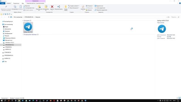The height and width of the screenshot is (102, 181).
Task: Click the Переименовать (Rename) ribbon icon
Action: [59, 7]
